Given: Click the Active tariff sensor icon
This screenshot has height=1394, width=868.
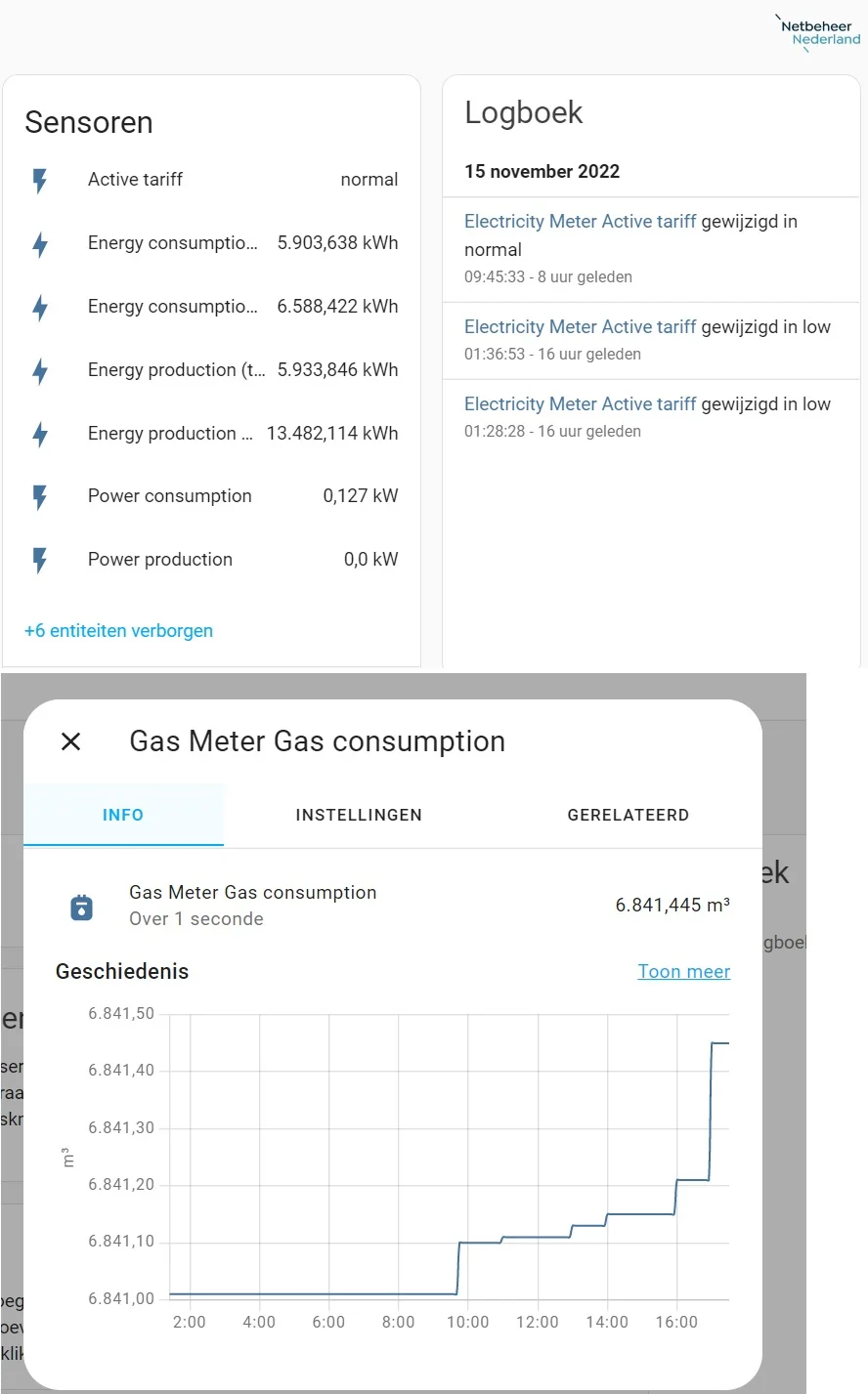Looking at the screenshot, I should (x=40, y=181).
